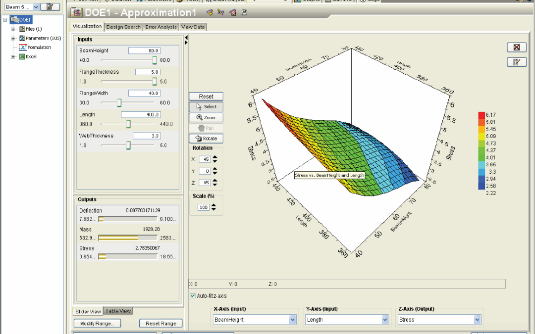Select the Files (1) tree node
535x334 pixels.
click(31, 29)
